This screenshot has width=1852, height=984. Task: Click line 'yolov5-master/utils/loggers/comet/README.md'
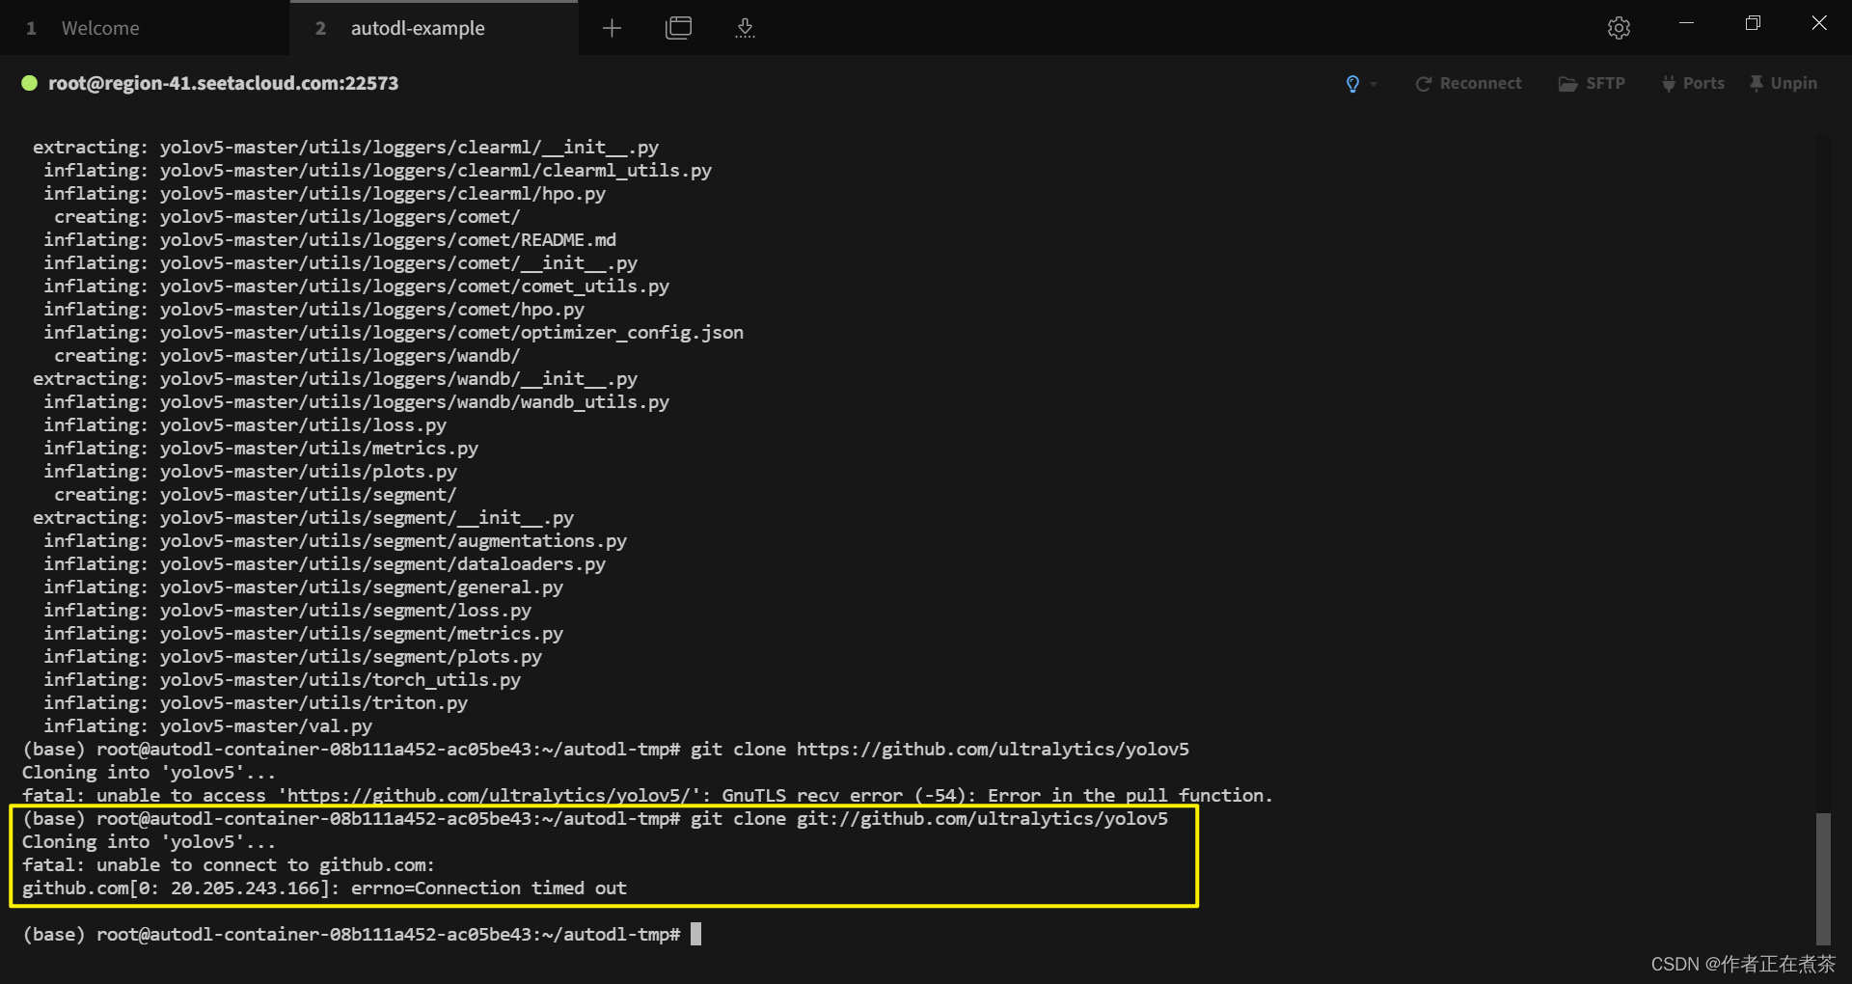[330, 240]
